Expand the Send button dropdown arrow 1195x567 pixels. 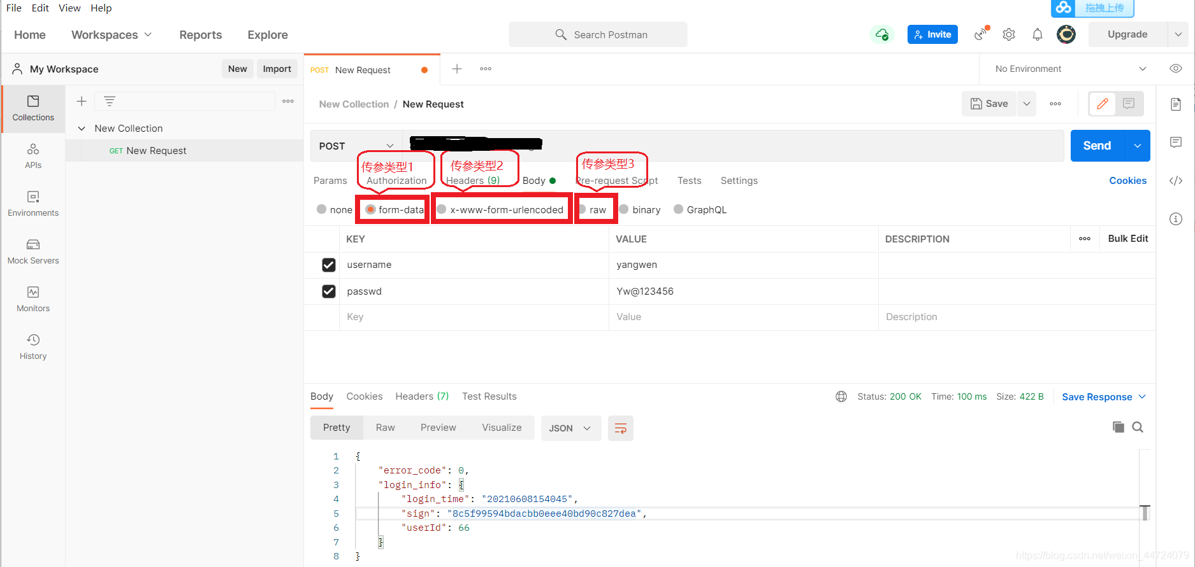1138,146
